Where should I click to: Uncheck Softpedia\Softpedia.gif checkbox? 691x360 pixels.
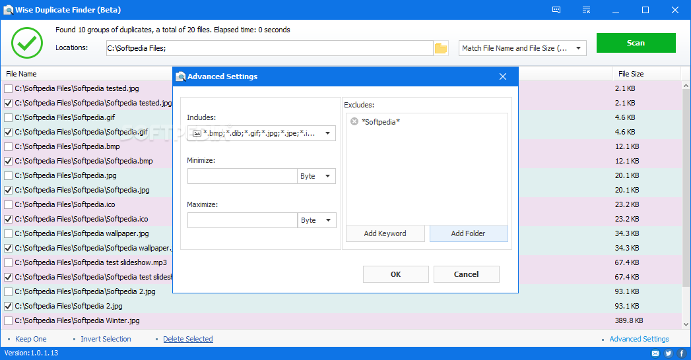click(x=8, y=132)
